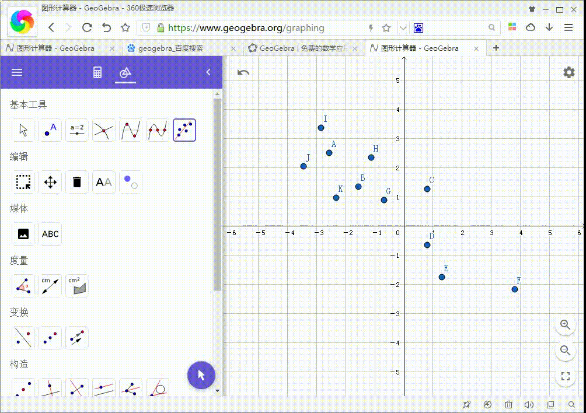Screen dimensions: 586x413
Task: Click the browser back button
Action: tap(51, 27)
